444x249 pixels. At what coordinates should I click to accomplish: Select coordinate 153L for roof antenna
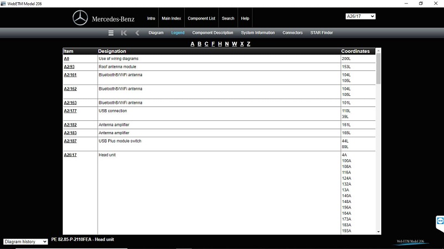[346, 67]
